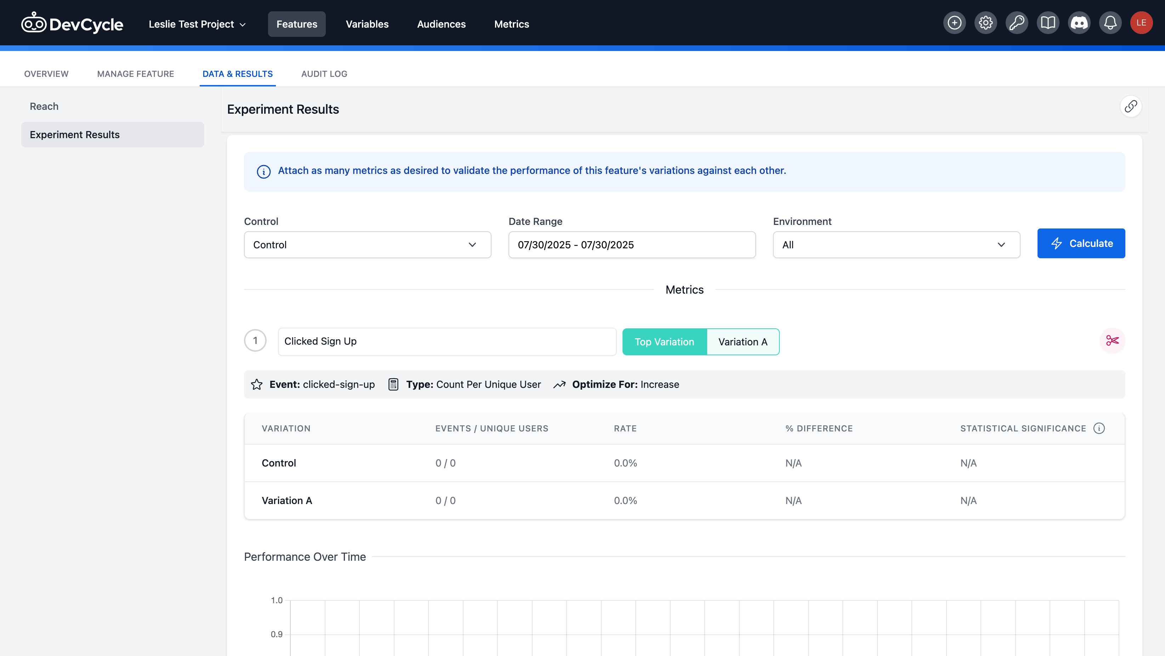
Task: Switch to the Audit Log tab
Action: click(324, 74)
